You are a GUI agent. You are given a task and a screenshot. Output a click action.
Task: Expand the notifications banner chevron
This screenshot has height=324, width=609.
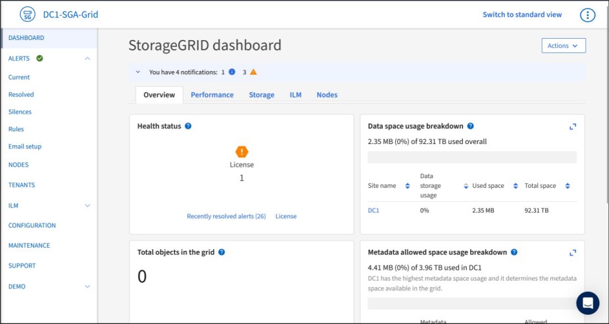pyautogui.click(x=138, y=72)
